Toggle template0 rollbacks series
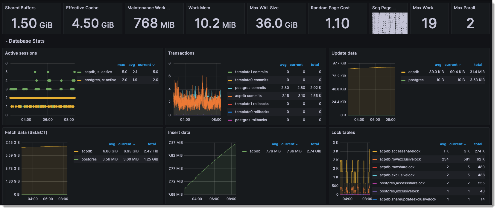Viewport: 497px width, 210px height. point(252,112)
